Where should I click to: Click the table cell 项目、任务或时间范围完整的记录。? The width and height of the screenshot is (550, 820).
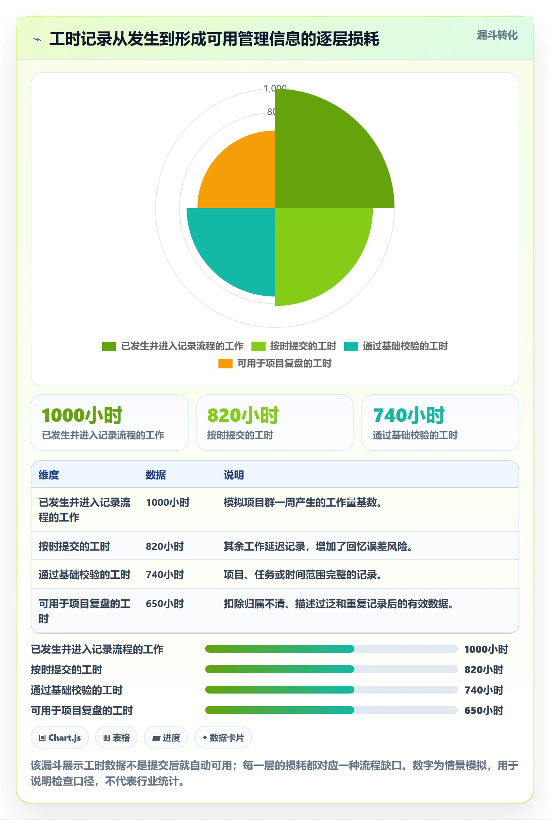coord(303,575)
